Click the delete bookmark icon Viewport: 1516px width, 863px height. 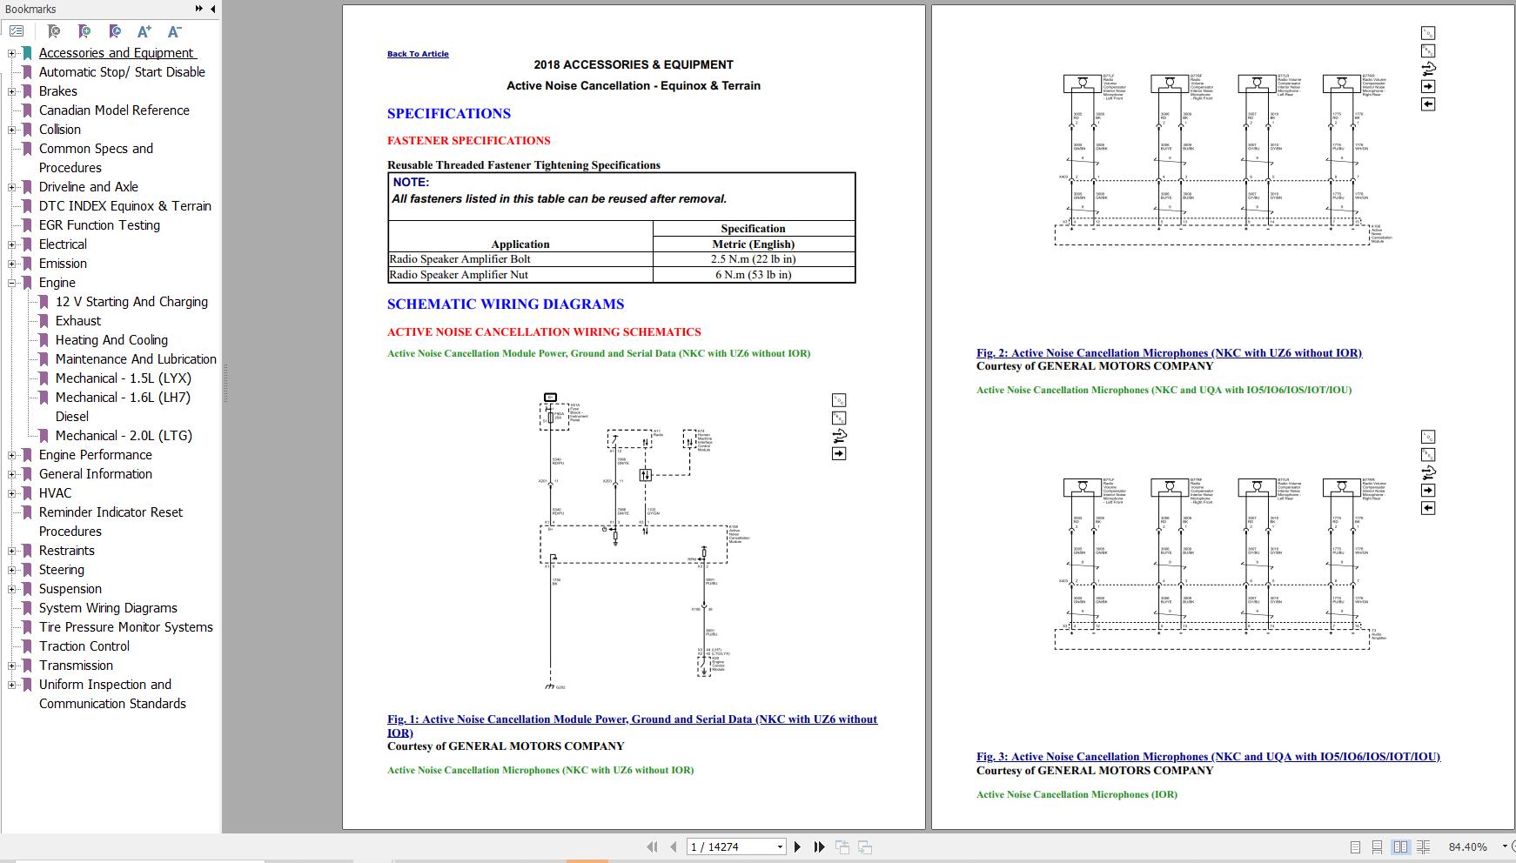coord(52,30)
